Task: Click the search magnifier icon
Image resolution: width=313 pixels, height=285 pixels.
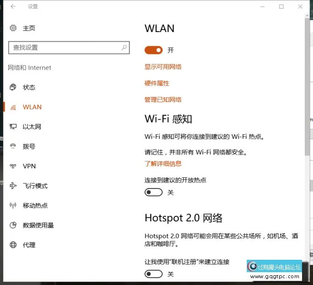Action: (x=124, y=48)
